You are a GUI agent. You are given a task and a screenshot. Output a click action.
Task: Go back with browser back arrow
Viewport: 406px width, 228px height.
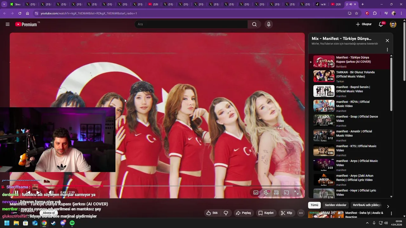(x=4, y=13)
